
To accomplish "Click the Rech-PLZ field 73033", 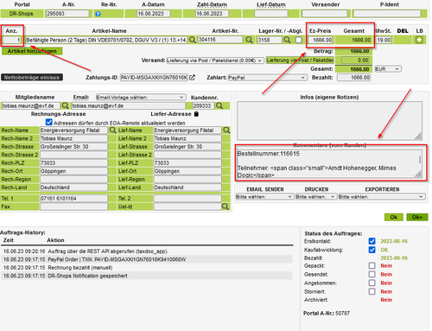I will pyautogui.click(x=73, y=162).
